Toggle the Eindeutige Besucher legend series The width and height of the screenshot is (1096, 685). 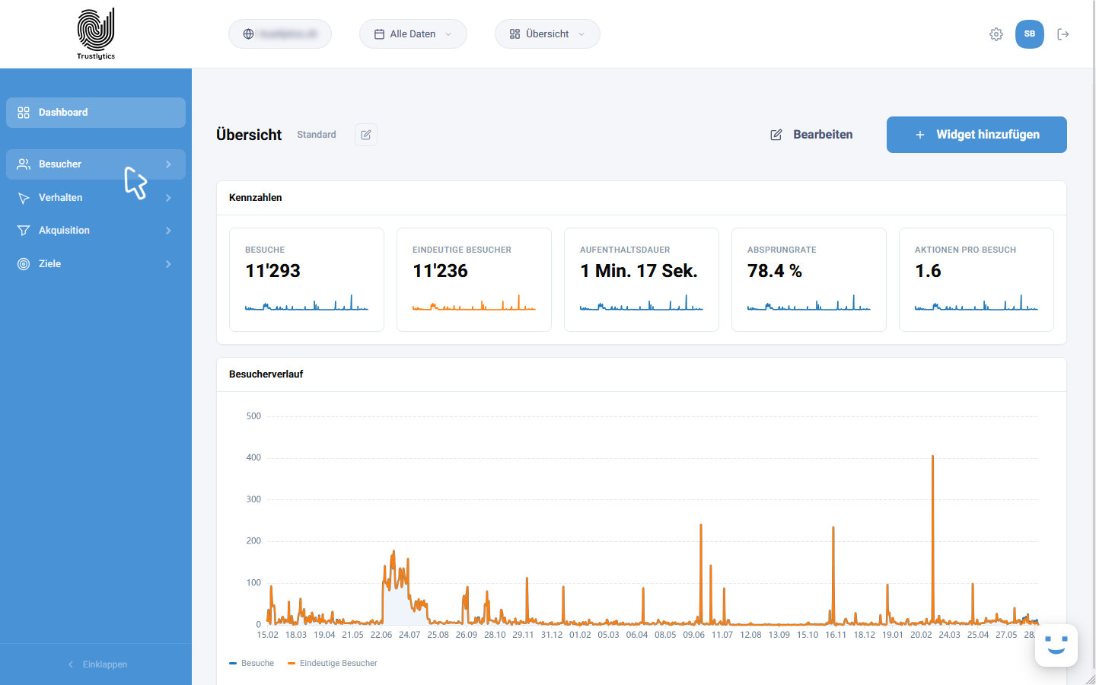click(333, 664)
